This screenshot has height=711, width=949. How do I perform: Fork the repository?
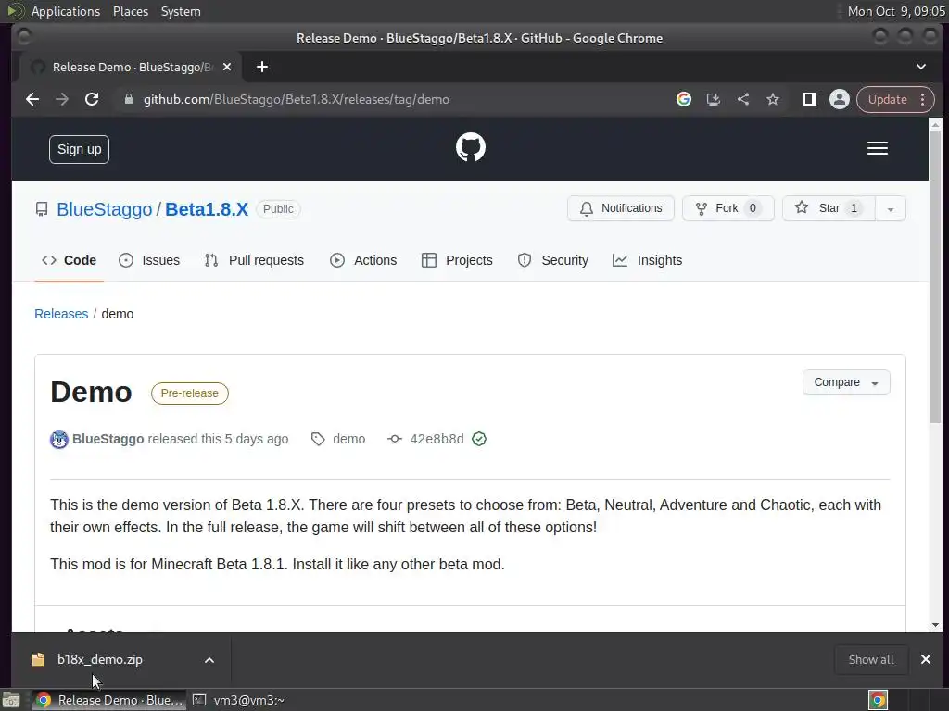click(x=728, y=208)
